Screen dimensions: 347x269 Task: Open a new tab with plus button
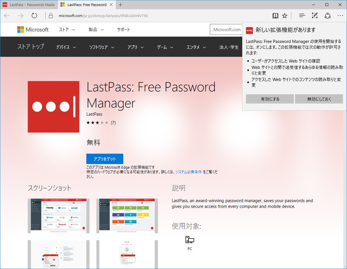click(120, 5)
